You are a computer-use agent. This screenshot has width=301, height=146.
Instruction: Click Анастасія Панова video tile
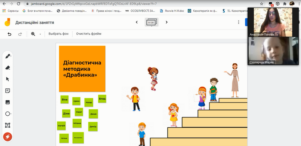point(273,22)
